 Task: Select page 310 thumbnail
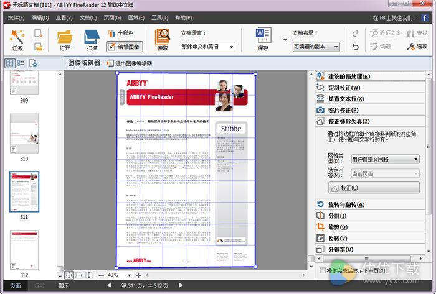[24, 134]
